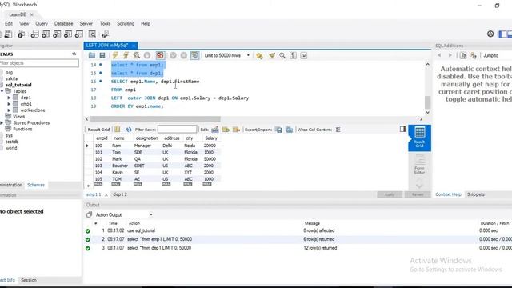Click the stop execution icon
The width and height of the screenshot is (512, 288).
click(147, 55)
